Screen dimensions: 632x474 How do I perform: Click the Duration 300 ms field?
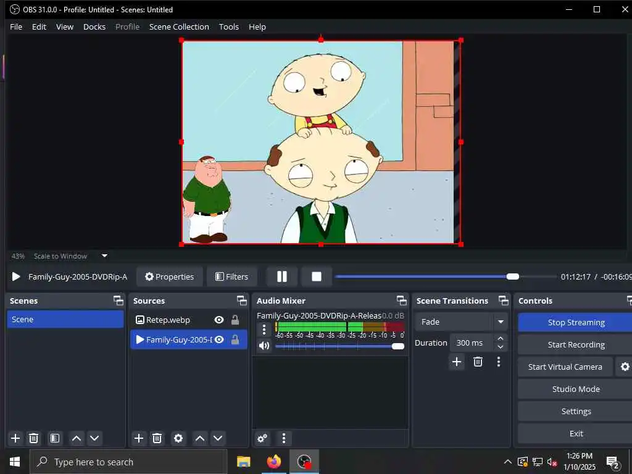[x=472, y=343]
